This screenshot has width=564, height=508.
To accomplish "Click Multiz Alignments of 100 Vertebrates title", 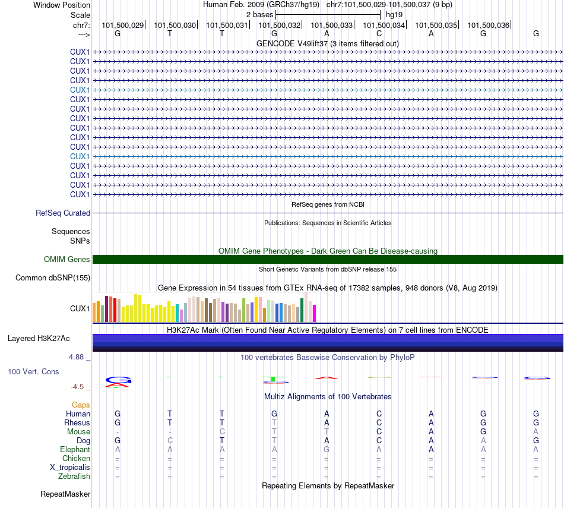I will click(x=328, y=397).
